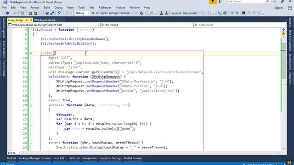Click the Build Selection icon next to Rebuild
The width and height of the screenshot is (294, 165).
pos(166,13)
